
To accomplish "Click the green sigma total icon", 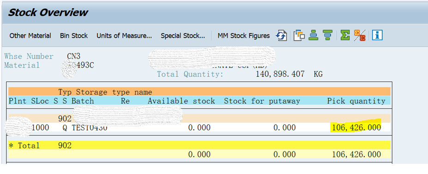I will [345, 35].
